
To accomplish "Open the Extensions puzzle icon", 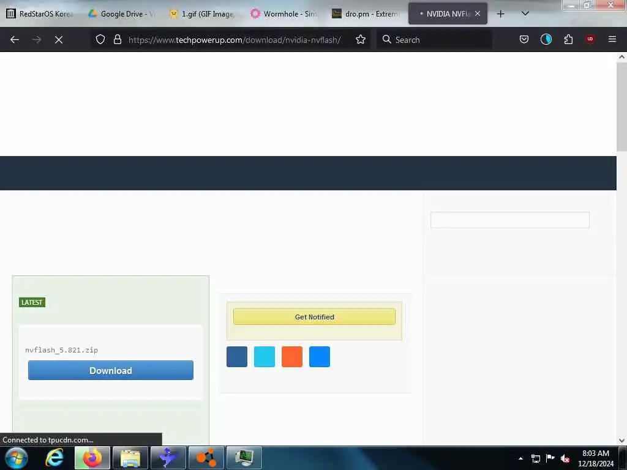I will pos(568,39).
